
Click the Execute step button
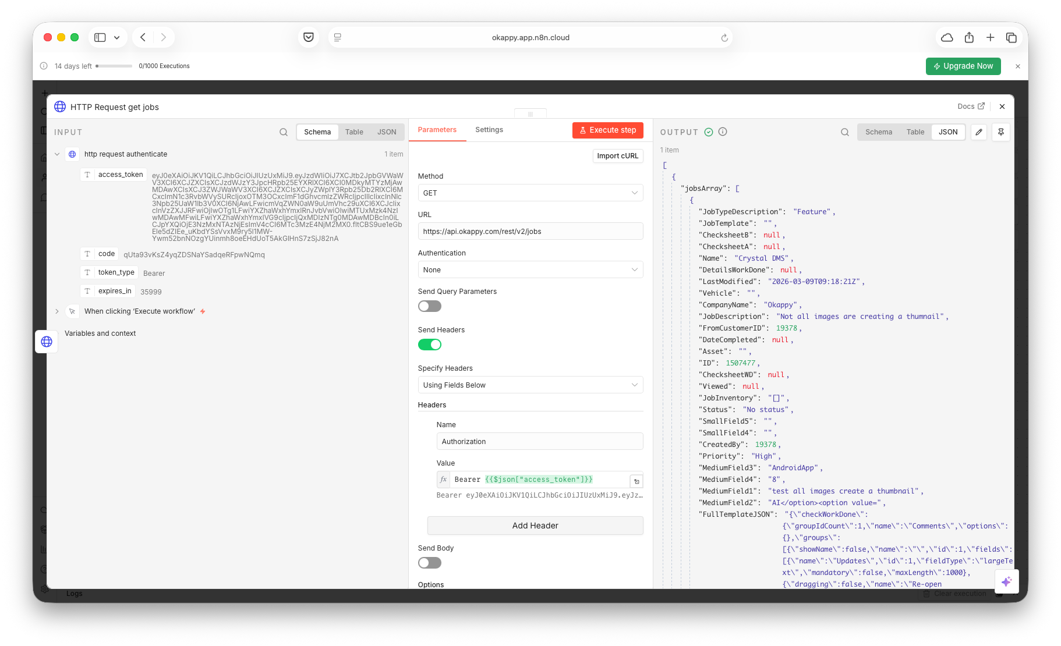[x=608, y=130]
